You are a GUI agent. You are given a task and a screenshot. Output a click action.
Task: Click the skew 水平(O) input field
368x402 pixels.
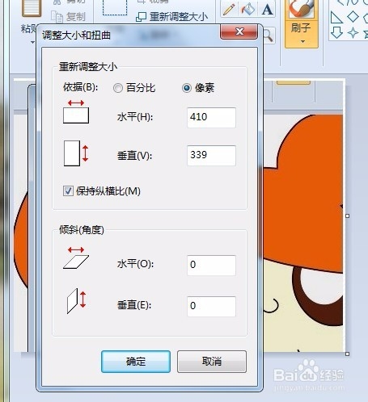click(211, 265)
